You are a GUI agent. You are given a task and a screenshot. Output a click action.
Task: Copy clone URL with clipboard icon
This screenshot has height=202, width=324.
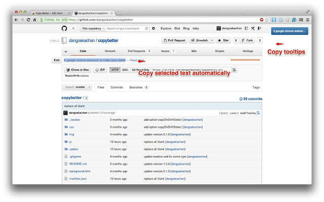tap(234, 70)
